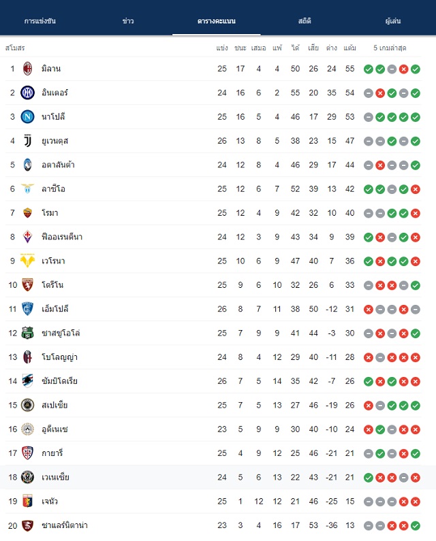Switch to the ข่าว tab
This screenshot has width=436, height=541.
tap(128, 21)
